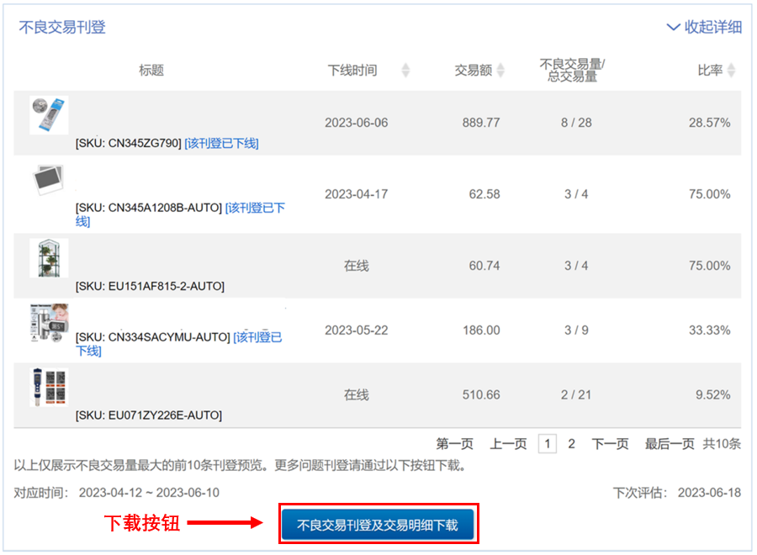Screen dimensions: 757x555
Task: Click date cell 2023-05-22
Action: pos(357,330)
